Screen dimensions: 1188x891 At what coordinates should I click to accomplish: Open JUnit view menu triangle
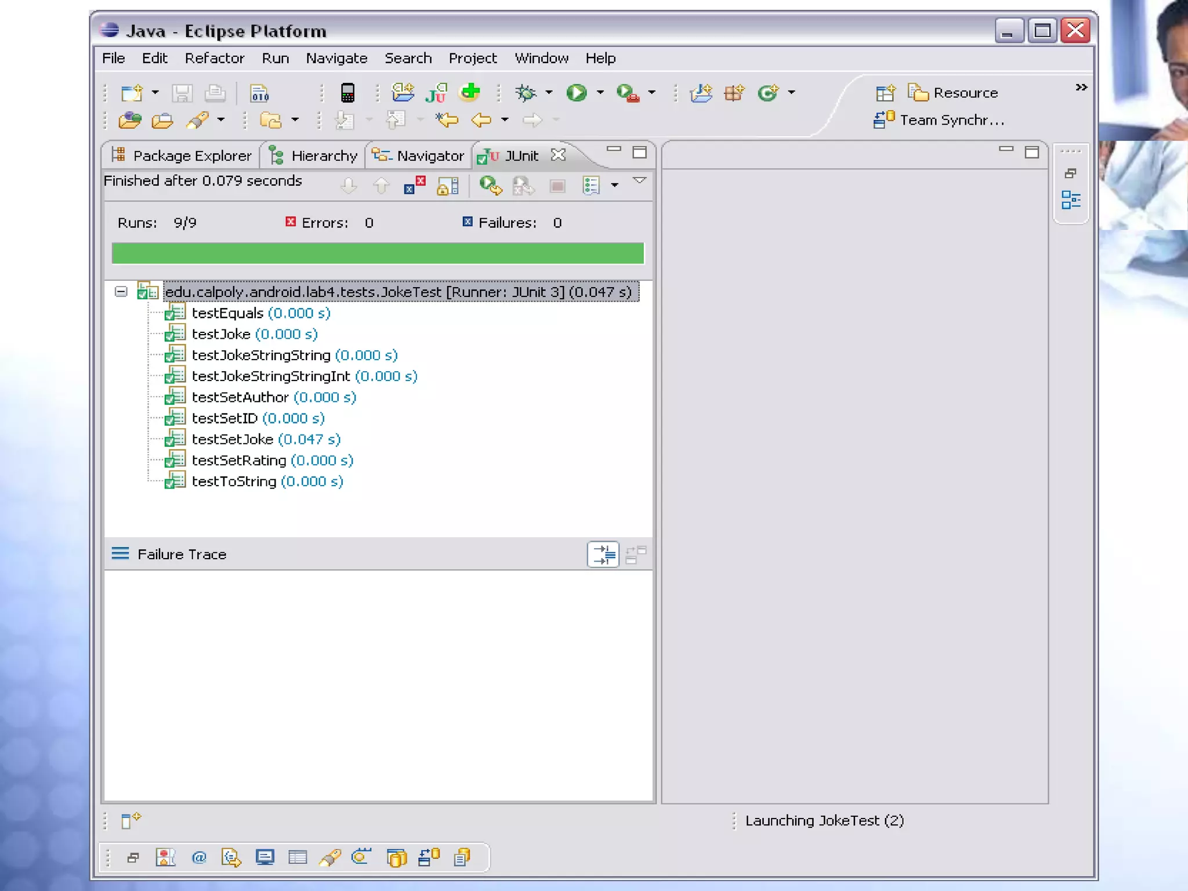click(639, 181)
